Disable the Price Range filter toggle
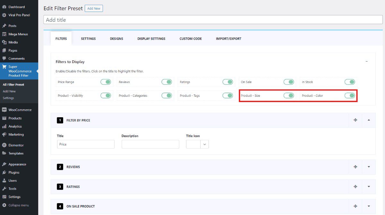Viewport: 385px width, 215px height. 106,82
